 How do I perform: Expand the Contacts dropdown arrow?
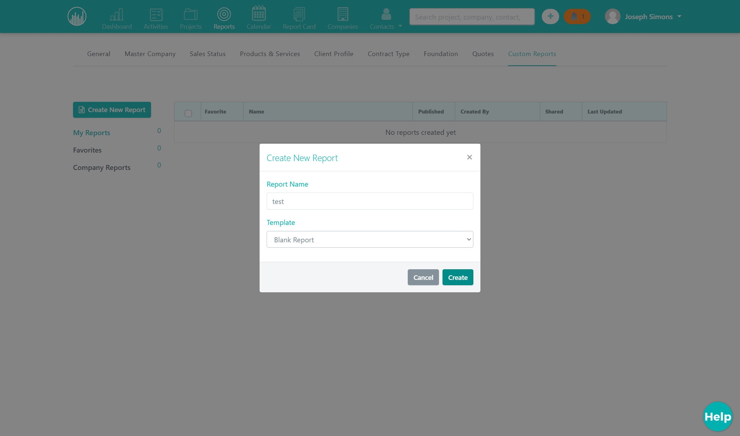click(x=400, y=26)
